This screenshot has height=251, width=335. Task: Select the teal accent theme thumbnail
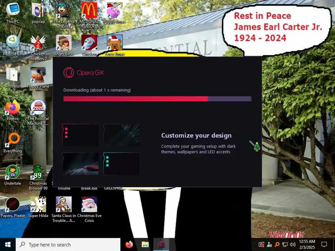[x=121, y=164]
